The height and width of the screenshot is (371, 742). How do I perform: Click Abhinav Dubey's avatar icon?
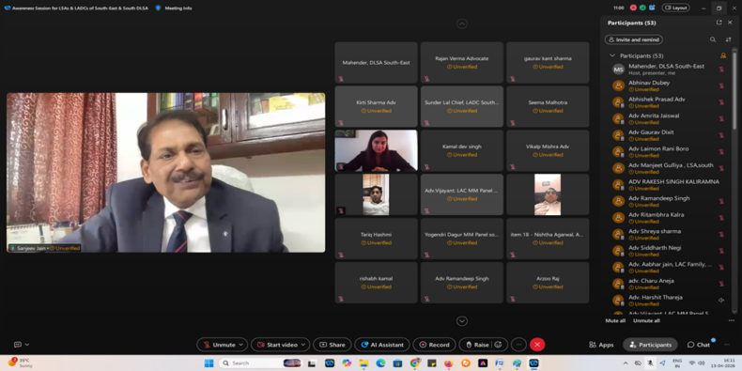click(619, 85)
